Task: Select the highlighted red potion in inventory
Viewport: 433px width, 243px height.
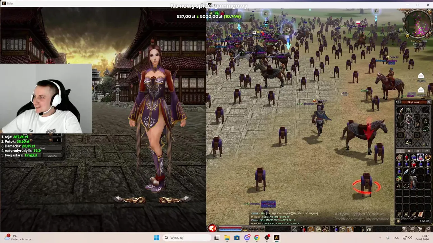Action: [420, 157]
